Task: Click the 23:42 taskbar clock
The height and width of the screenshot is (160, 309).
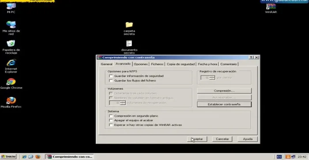Action: coord(302,156)
